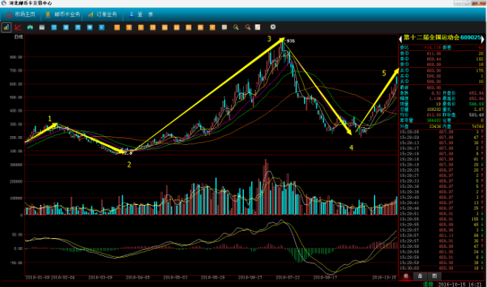The height and width of the screenshot is (287, 487).
Task: Select the bar chart view icon
Action: [6, 27]
